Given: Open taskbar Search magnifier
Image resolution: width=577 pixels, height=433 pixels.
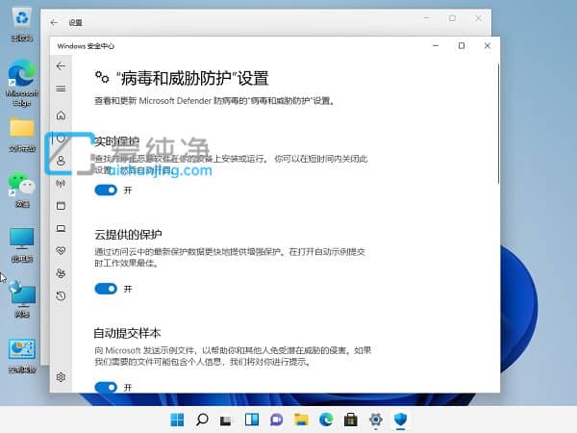Looking at the screenshot, I should point(202,420).
